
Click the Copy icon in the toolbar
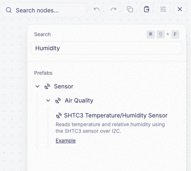coord(130,10)
